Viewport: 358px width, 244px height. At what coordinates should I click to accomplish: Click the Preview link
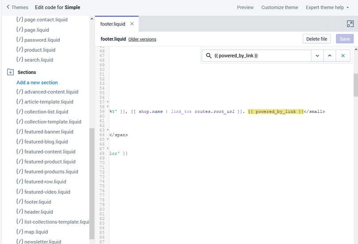click(245, 7)
